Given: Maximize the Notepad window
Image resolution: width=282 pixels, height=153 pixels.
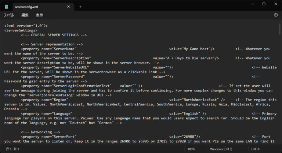Looking at the screenshot, I should [264, 4].
